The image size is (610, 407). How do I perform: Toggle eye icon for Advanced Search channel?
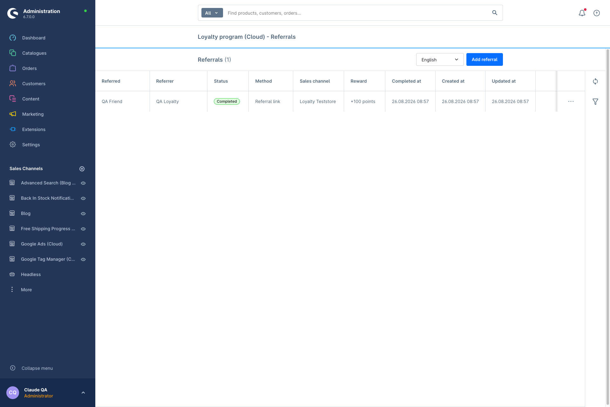click(83, 183)
